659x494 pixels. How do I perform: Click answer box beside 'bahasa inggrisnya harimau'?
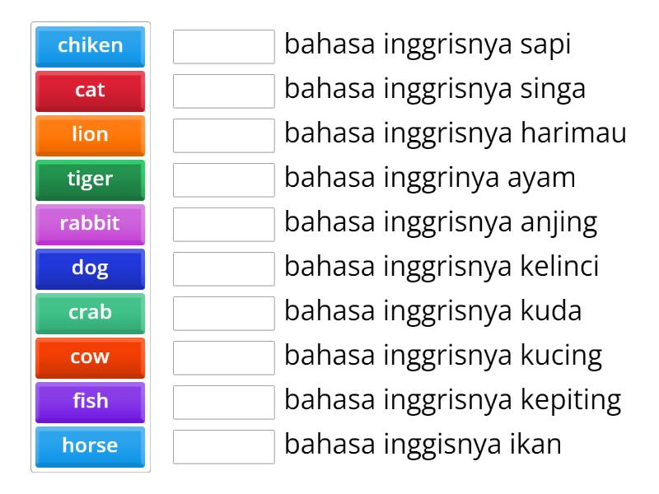coord(224,135)
